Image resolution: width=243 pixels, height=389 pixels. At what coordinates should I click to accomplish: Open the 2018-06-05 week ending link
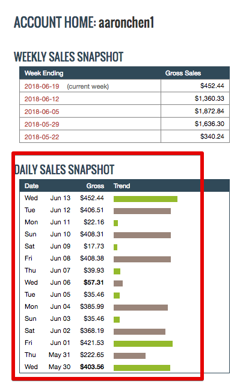pos(42,112)
